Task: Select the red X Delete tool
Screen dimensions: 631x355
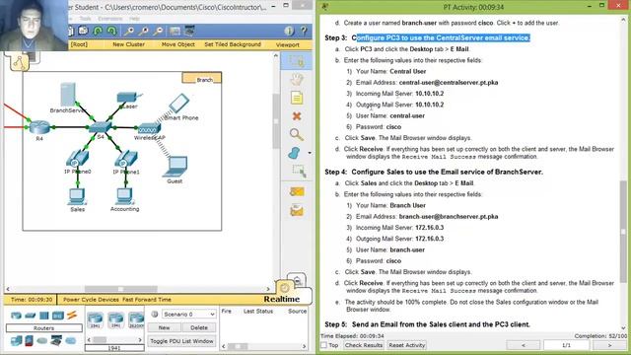Action: [297, 116]
